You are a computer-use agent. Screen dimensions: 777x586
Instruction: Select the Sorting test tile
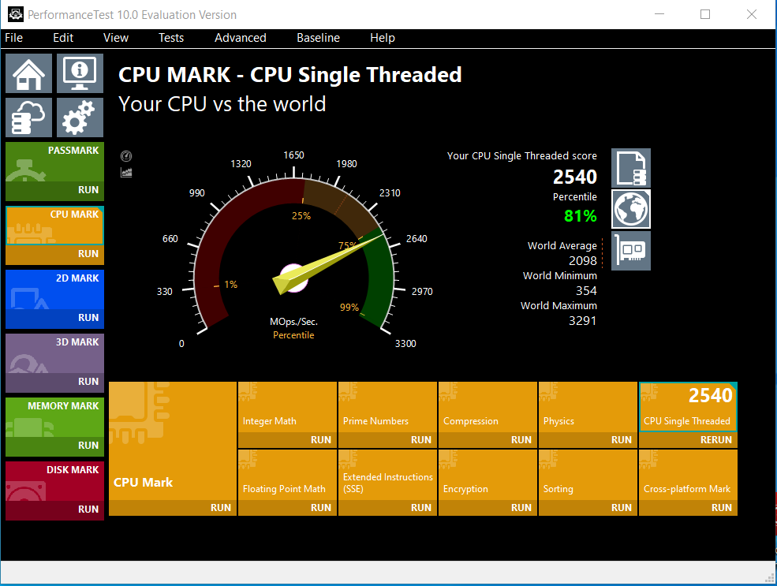[588, 475]
